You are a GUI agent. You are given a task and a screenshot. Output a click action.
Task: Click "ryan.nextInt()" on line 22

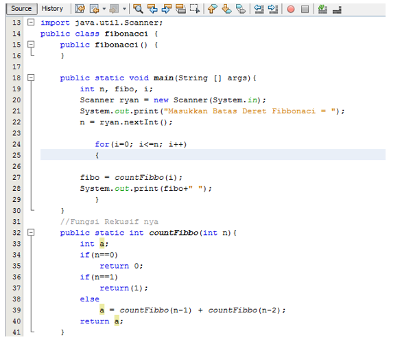(134, 122)
